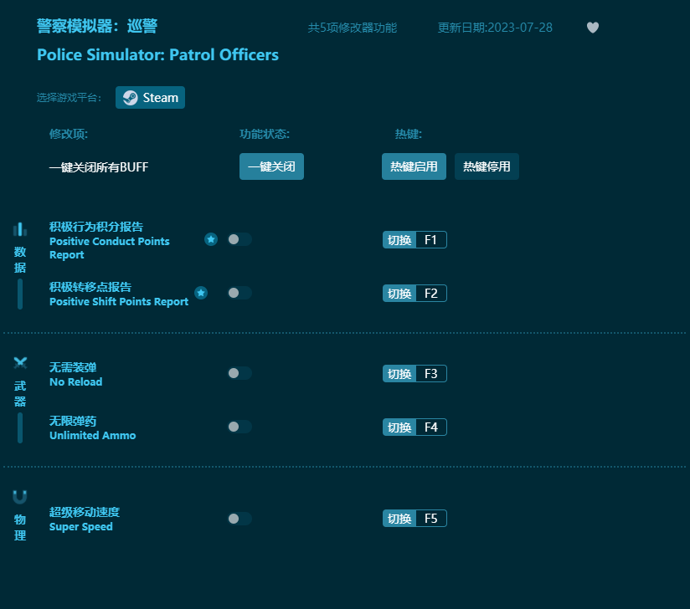690x609 pixels.
Task: Click the star icon next to Positive Conduct Points Report
Action: pos(210,239)
